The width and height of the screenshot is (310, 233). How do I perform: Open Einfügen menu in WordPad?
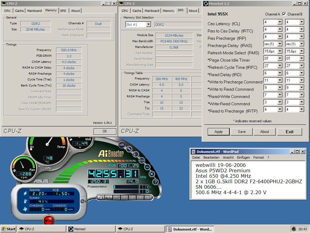[x=243, y=157]
